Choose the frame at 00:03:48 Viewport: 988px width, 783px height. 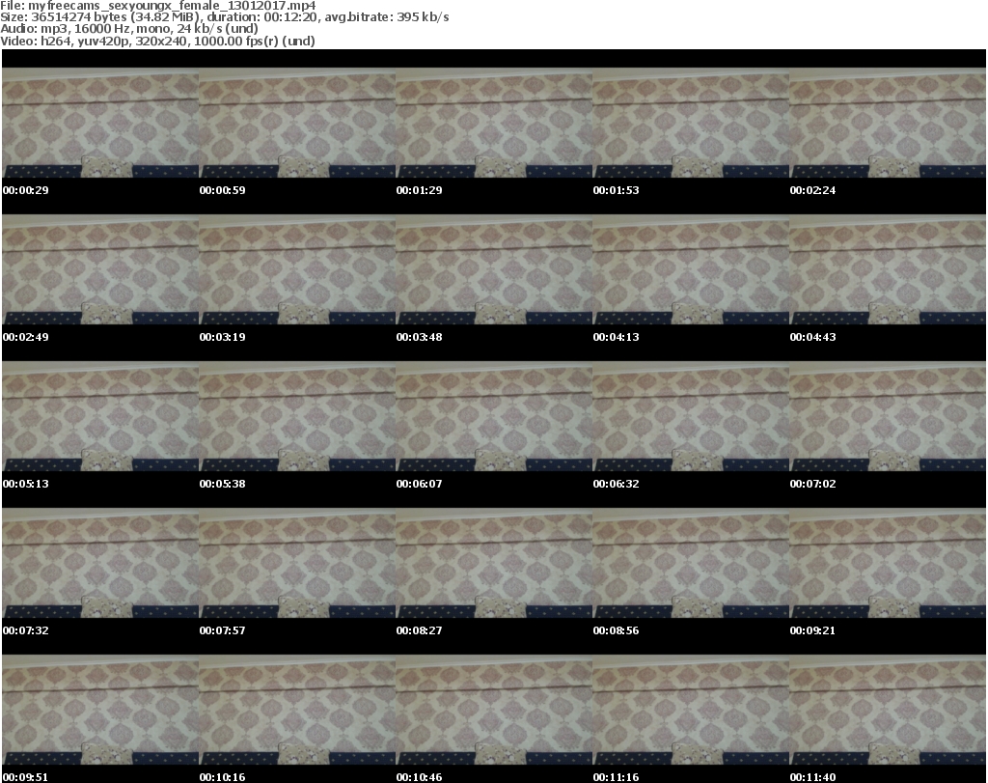(x=494, y=269)
